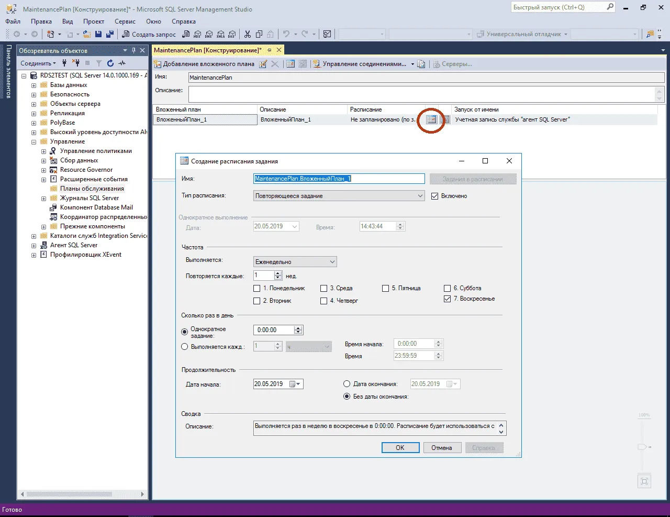Click the Save All toolbar icon
The image size is (670, 517).
(109, 34)
